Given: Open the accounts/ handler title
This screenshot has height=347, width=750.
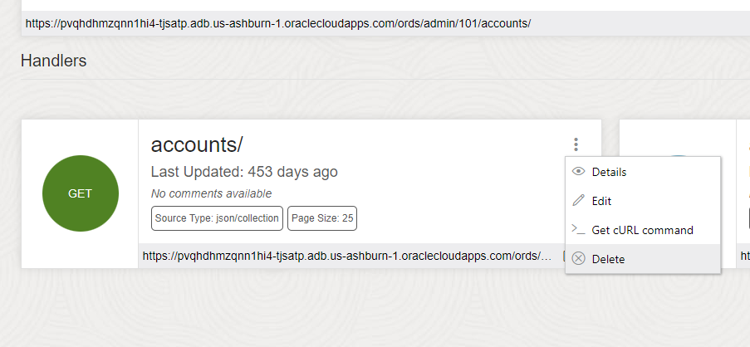Looking at the screenshot, I should tap(197, 144).
